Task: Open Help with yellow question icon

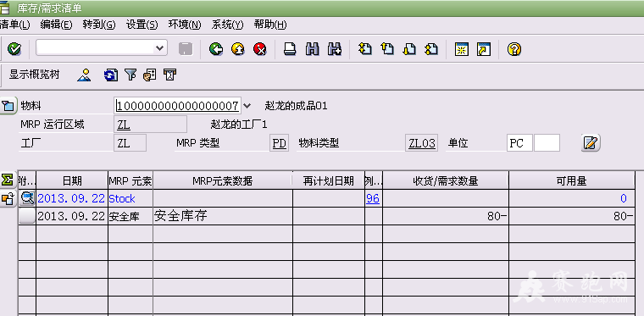Action: (x=514, y=49)
